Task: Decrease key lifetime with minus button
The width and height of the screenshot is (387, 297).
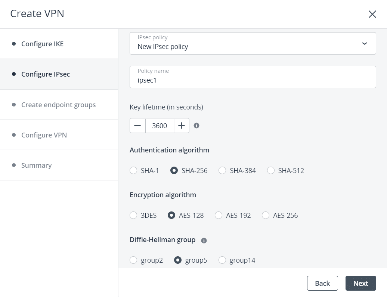Action: click(x=137, y=126)
